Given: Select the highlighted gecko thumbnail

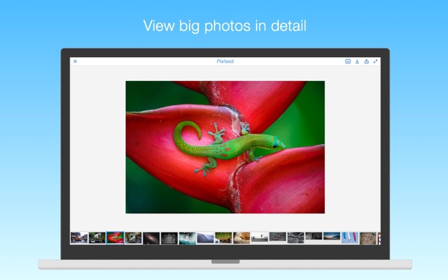Looking at the screenshot, I should click(115, 238).
